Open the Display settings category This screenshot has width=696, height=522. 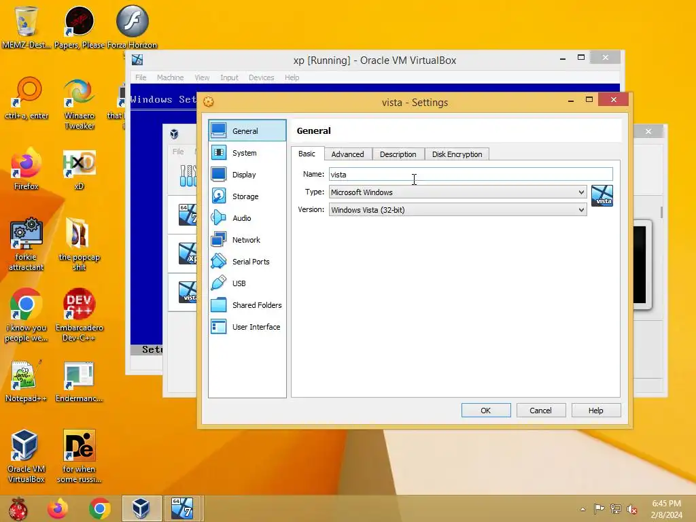point(247,175)
